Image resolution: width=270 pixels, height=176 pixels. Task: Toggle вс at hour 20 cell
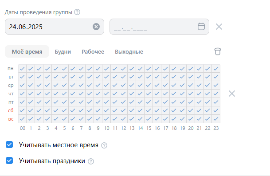point(191,119)
